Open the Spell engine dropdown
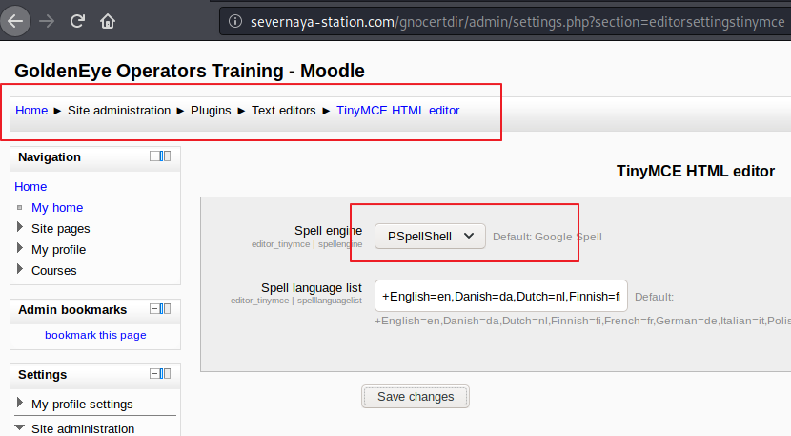The image size is (791, 436). click(x=429, y=236)
